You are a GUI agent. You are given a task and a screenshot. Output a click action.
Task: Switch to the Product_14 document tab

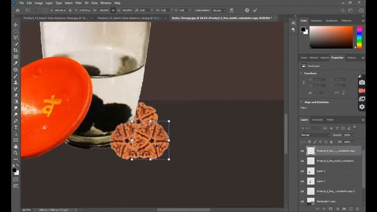click(x=56, y=18)
